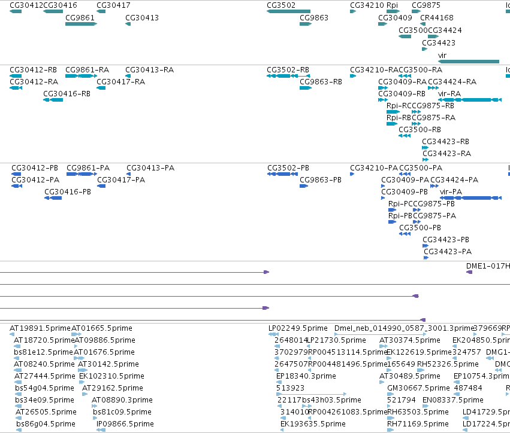Click the CG9863-PB protein label
This screenshot has width=510, height=433.
click(321, 180)
